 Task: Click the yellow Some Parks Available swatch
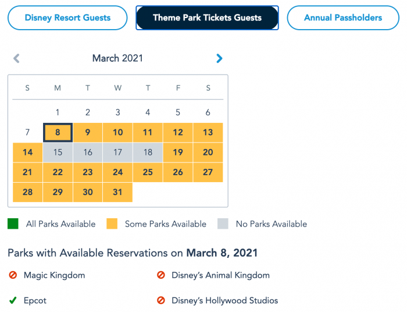tap(112, 224)
